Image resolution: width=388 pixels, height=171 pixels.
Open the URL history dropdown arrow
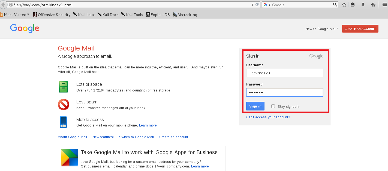252,5
